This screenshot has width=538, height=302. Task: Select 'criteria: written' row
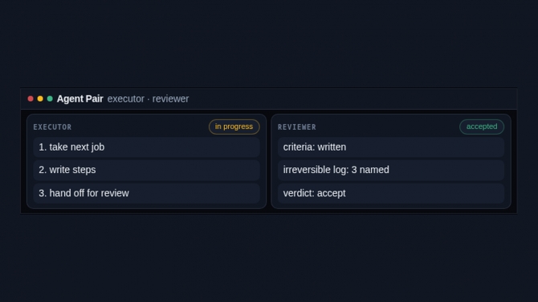(391, 147)
